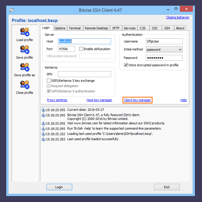
Task: Click the Save profile icon
Action: 24,49
